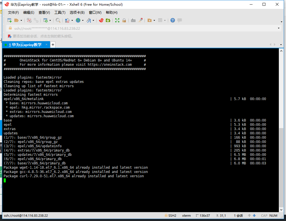Screen dimensions: 286x221
Task: Click the virtual keyboard toolbar icon
Action: click(133, 20)
